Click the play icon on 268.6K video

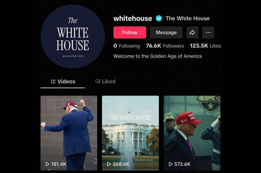click(x=109, y=164)
